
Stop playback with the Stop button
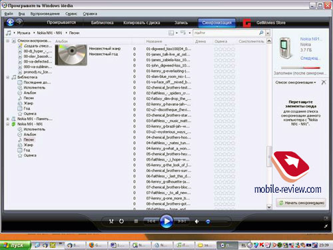coord(136,221)
